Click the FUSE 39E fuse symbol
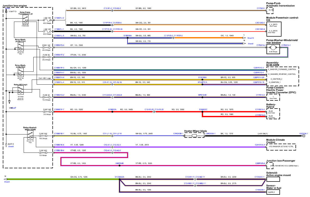 coord(47,112)
